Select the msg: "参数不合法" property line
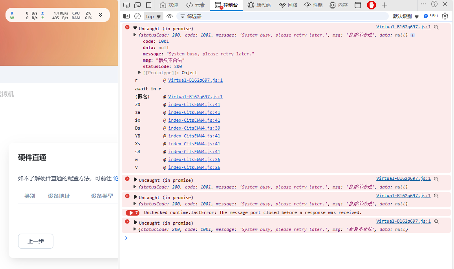Screen dimensions: 454x269 tap(164, 60)
